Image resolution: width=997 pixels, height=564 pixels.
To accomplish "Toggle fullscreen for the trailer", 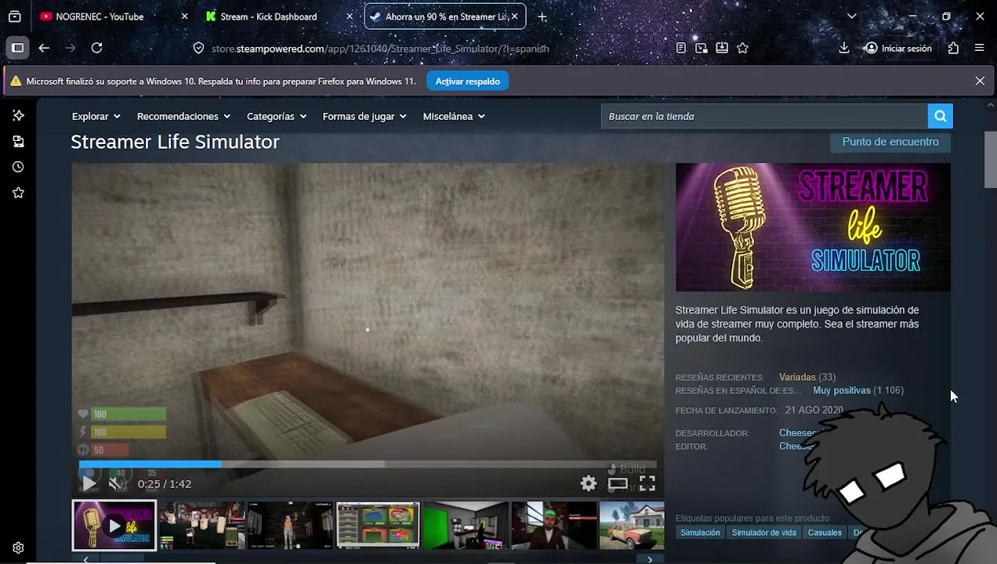I will 647,484.
